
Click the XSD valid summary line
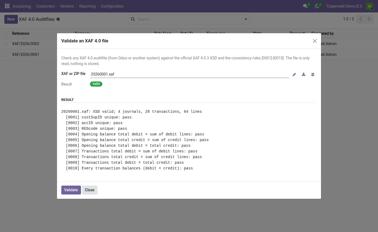tap(131, 112)
